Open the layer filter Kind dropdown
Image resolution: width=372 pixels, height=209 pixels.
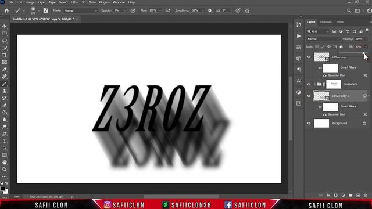pos(318,31)
